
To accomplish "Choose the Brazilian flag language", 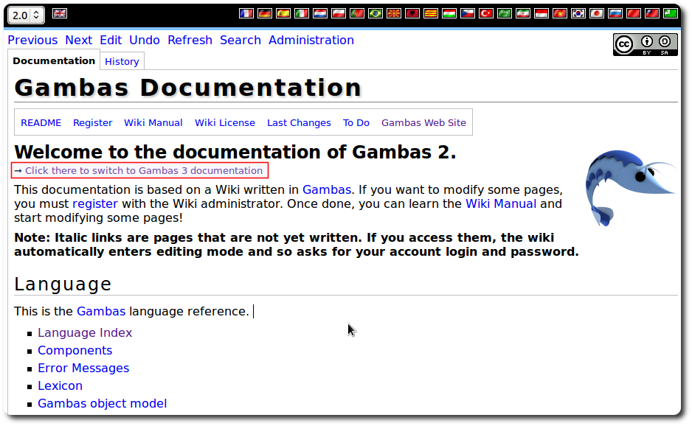I will tap(376, 13).
